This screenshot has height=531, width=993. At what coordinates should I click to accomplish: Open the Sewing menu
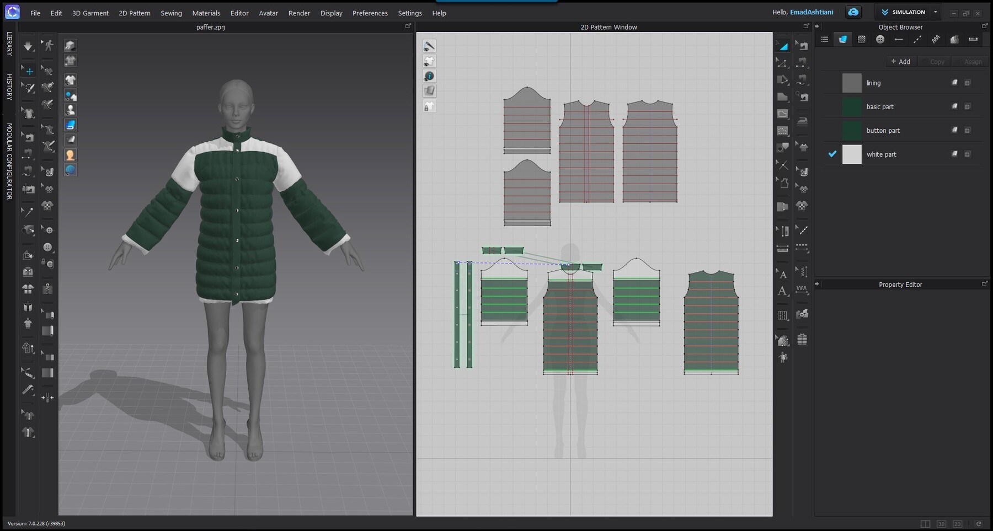(171, 13)
